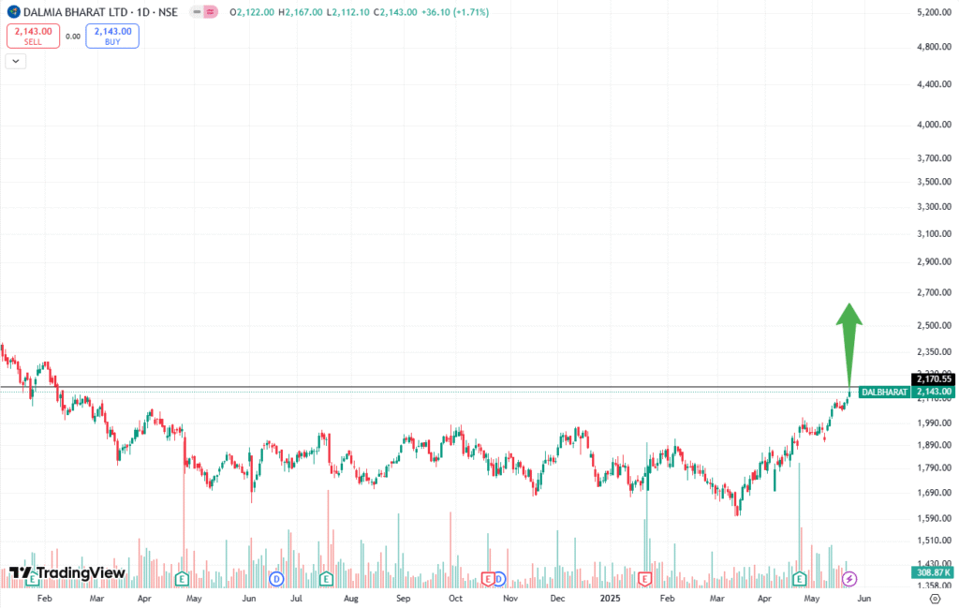Open the DALMIA BHARAT LTD symbol title
Image resolution: width=959 pixels, height=608 pixels.
(100, 12)
